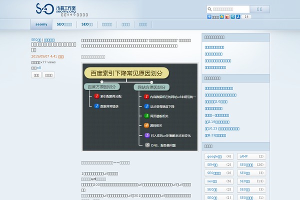This screenshot has height=200, width=300.
Task: Click the magnifier icon in search box
Action: (209, 9)
